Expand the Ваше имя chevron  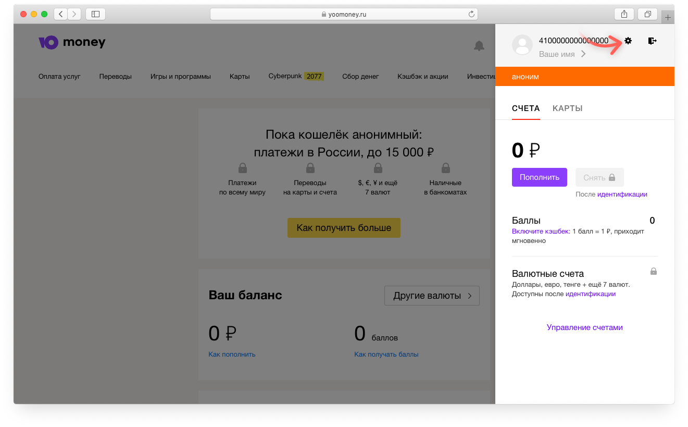(583, 54)
